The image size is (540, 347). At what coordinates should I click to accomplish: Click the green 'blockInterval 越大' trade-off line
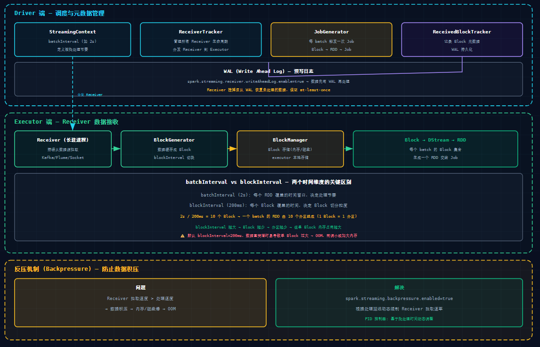(268, 228)
